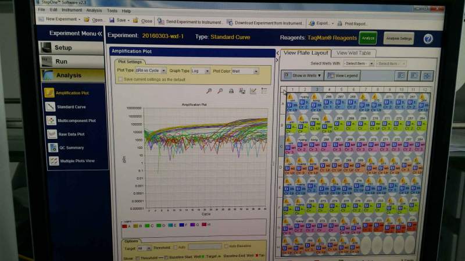The image size is (465, 261).
Task: Select the View Plate Layout tab
Action: (x=306, y=53)
